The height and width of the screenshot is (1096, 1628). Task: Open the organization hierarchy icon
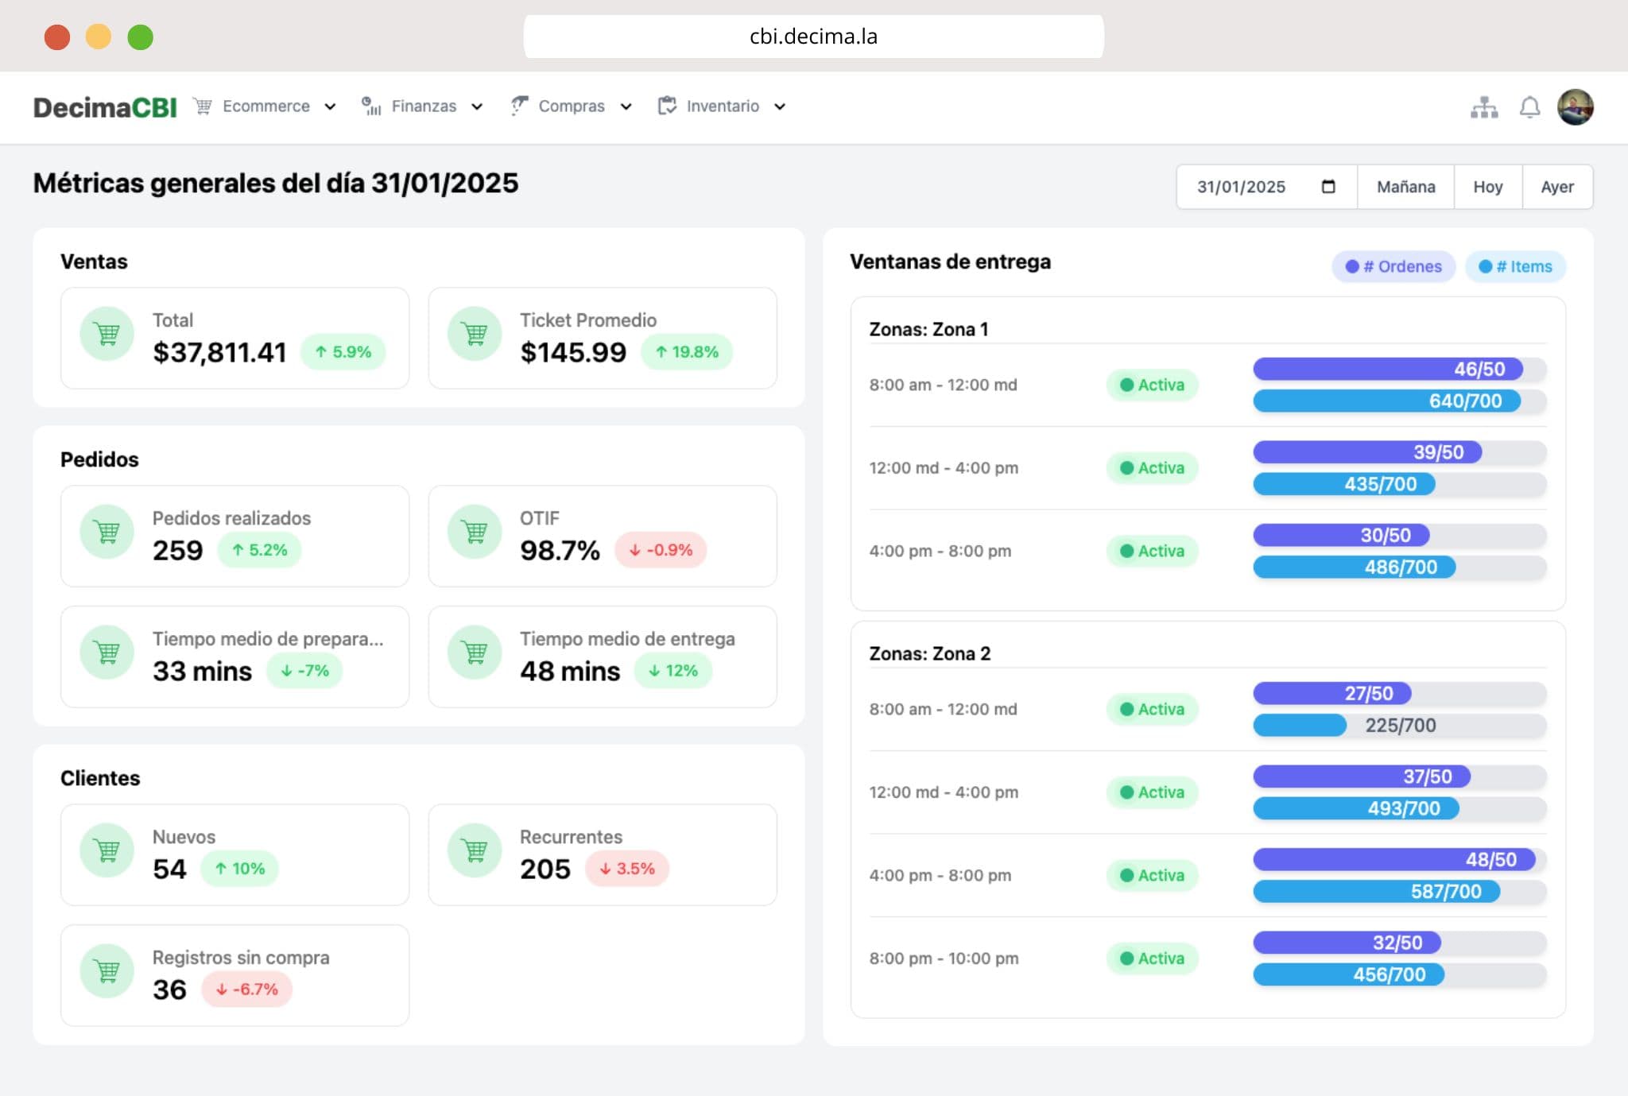[1483, 107]
